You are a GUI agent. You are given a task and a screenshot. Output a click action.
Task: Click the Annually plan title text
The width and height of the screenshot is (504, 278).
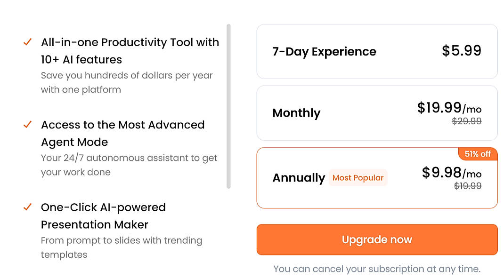[x=299, y=178]
